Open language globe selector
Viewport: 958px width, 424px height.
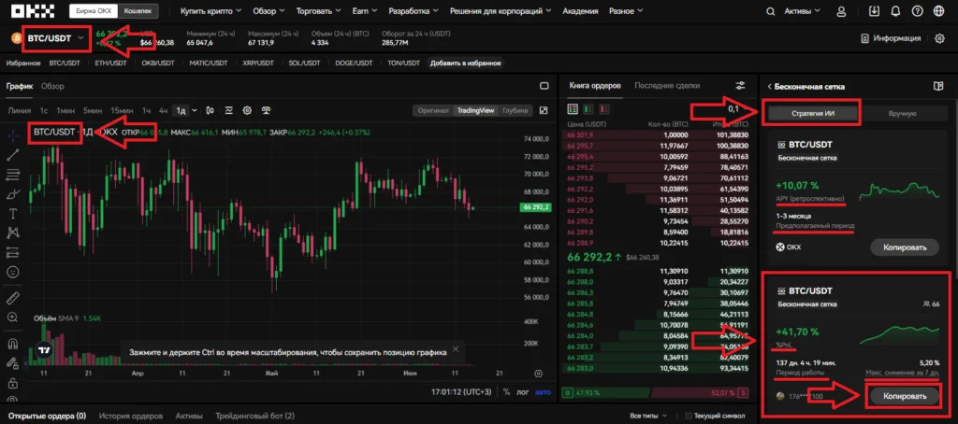[938, 11]
